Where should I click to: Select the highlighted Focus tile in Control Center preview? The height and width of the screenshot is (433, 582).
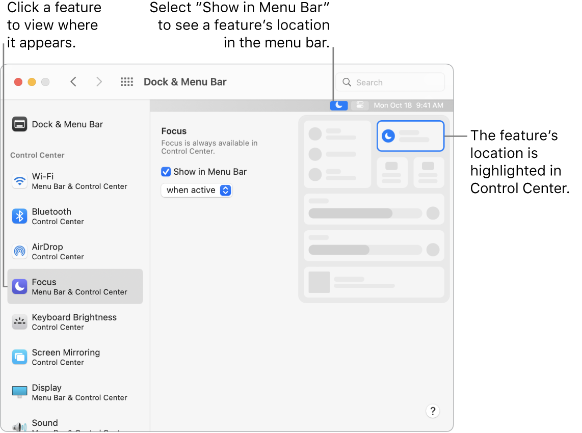pyautogui.click(x=410, y=136)
